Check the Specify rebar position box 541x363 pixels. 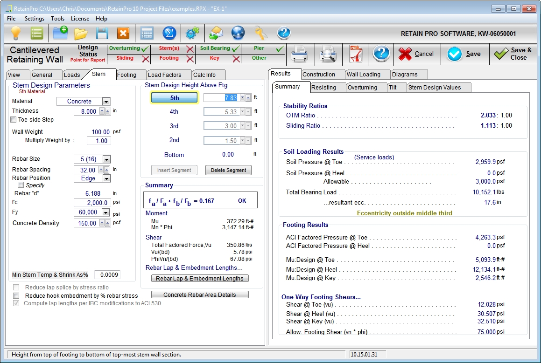[x=21, y=185]
